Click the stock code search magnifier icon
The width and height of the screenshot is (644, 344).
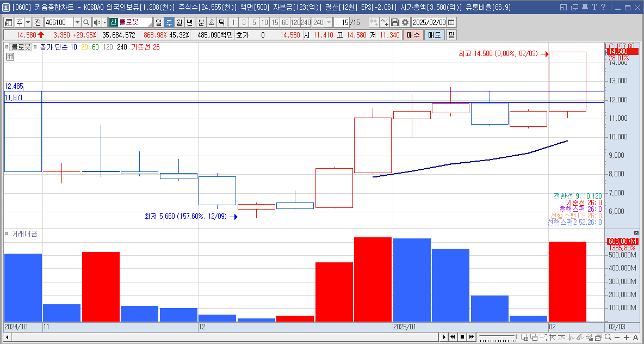(x=86, y=22)
